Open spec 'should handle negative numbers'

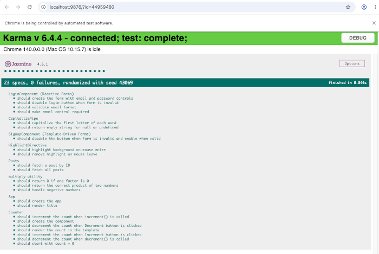(x=49, y=190)
